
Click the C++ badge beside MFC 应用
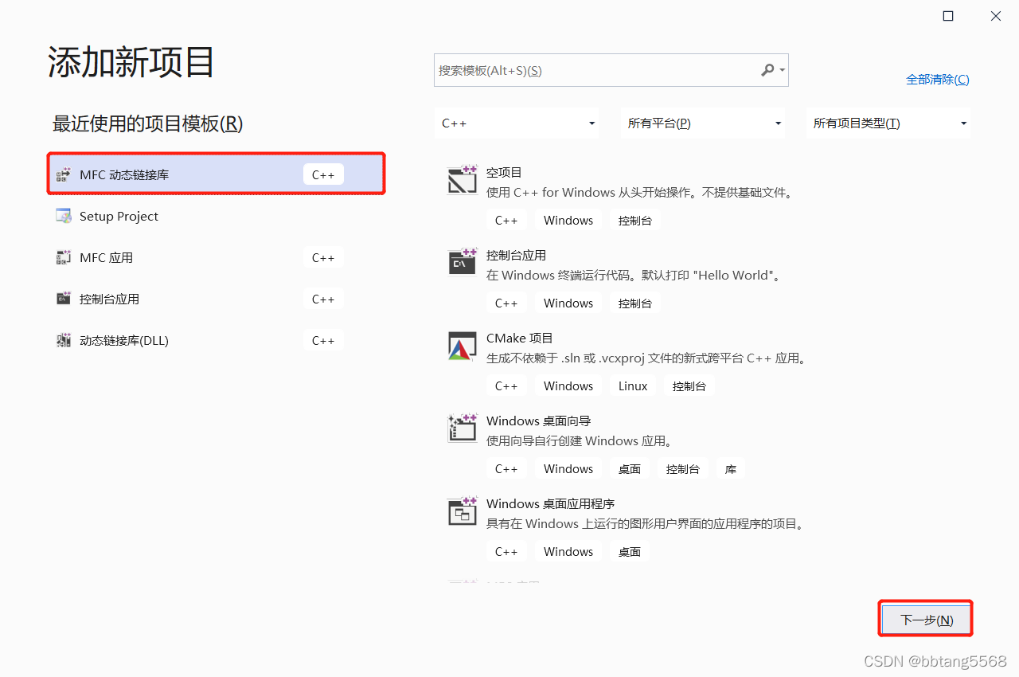[x=323, y=257]
